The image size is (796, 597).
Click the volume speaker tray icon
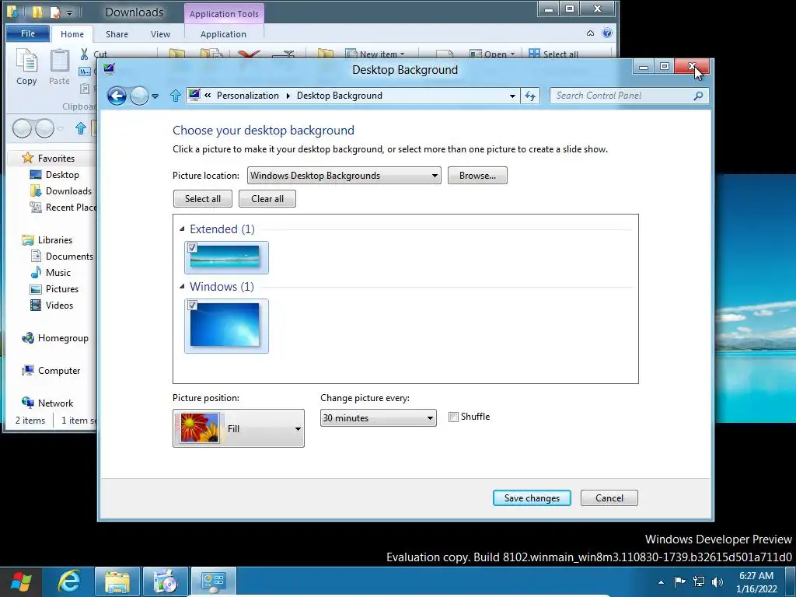(717, 581)
